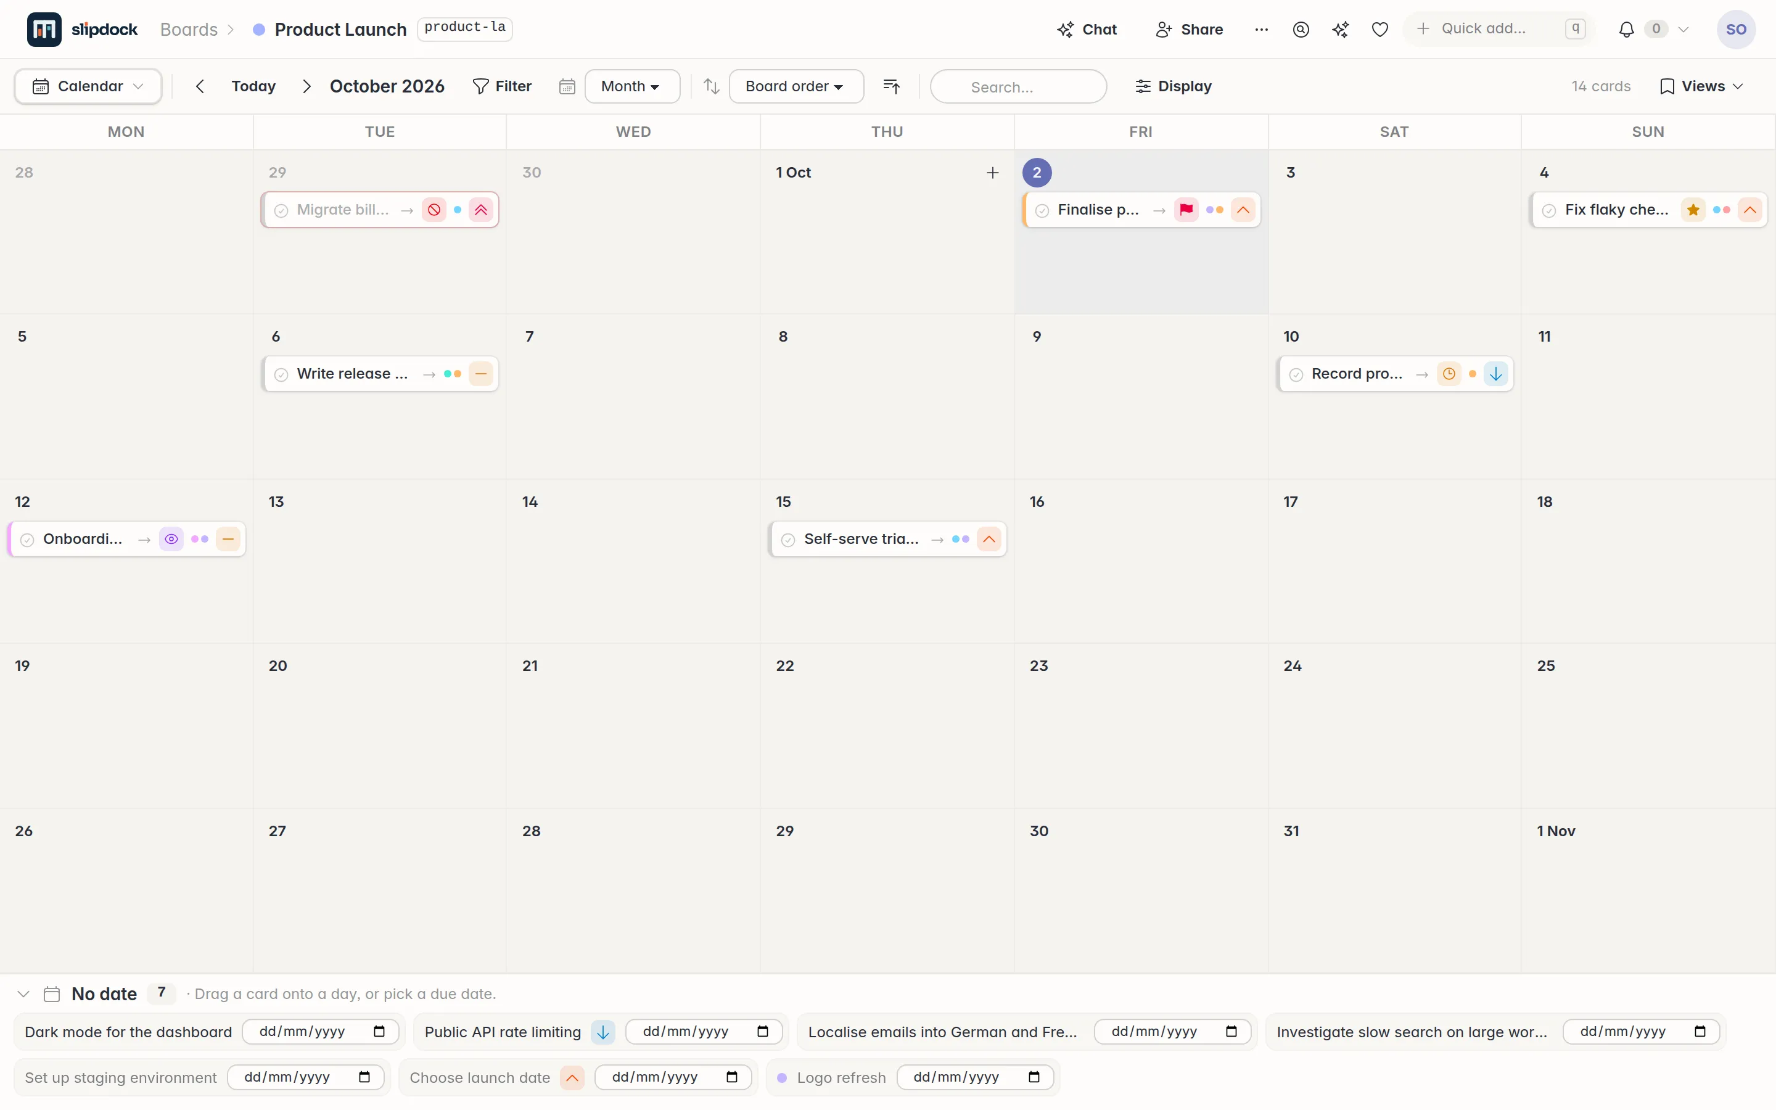Screen dimensions: 1776x1110
Task: Open the Month range dropdown
Action: 632,86
